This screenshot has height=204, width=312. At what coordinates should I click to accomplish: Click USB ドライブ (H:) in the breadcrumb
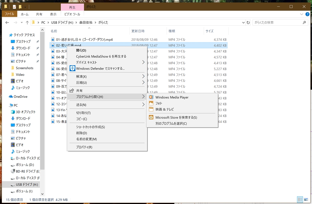(x=62, y=23)
